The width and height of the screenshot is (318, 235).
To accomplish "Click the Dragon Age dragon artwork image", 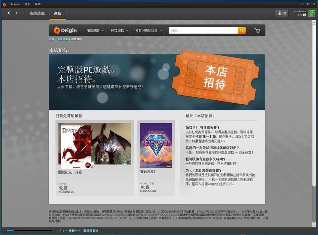I will tap(111, 143).
